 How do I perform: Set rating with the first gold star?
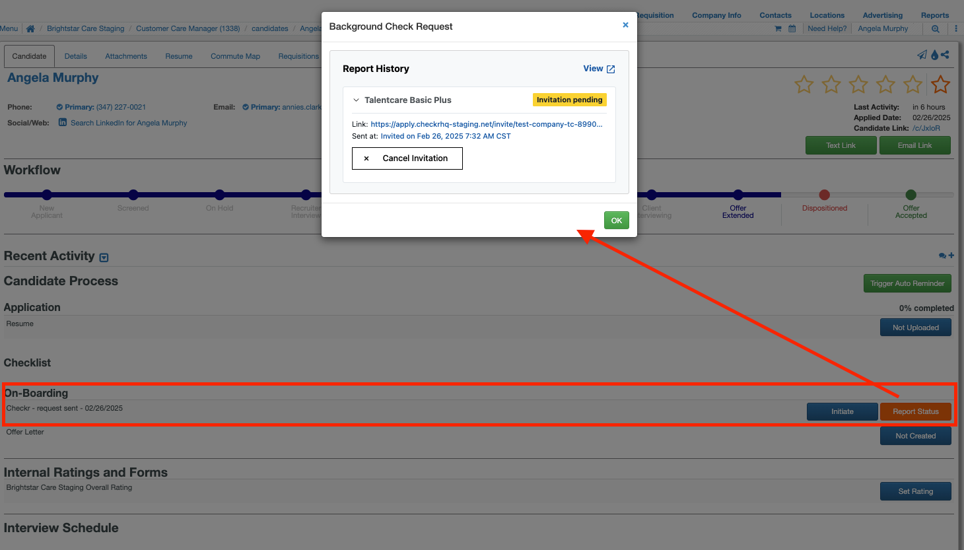804,85
